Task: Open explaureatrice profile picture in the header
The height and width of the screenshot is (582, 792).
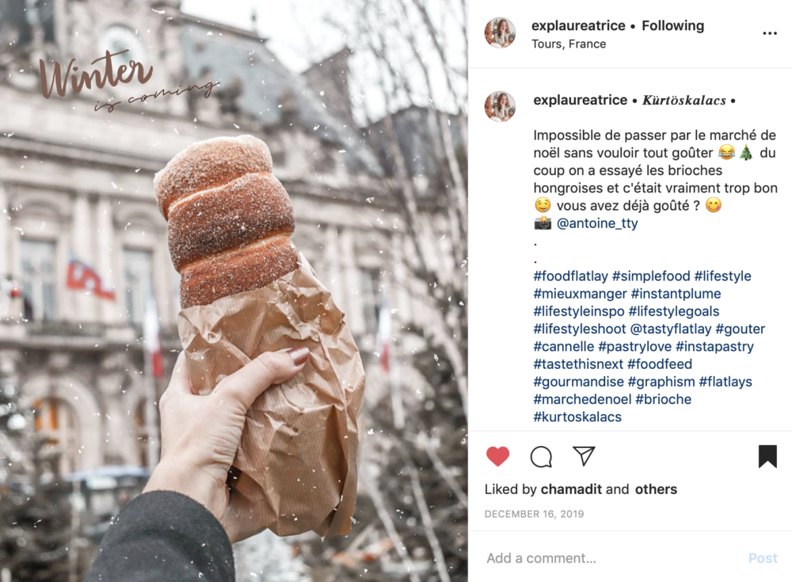Action: pos(500,32)
